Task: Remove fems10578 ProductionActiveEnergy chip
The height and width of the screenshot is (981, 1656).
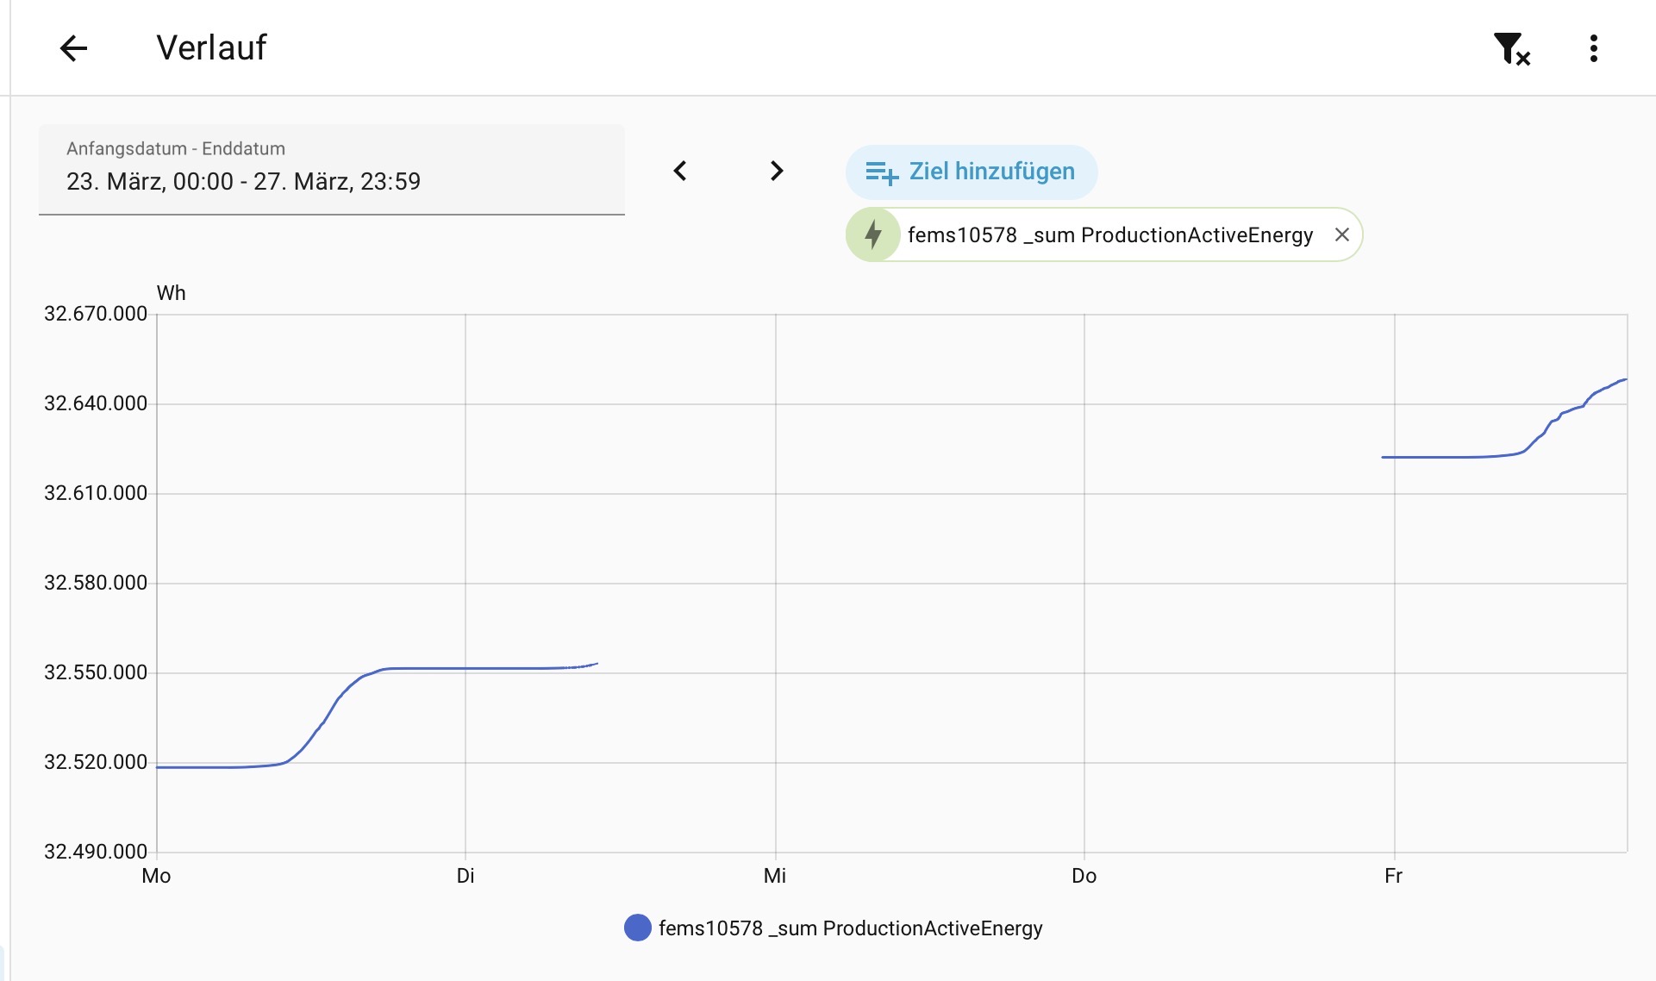Action: 1341,234
